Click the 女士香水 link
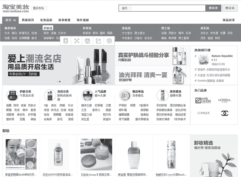The width and height of the screenshot is (241, 177). pos(127,33)
